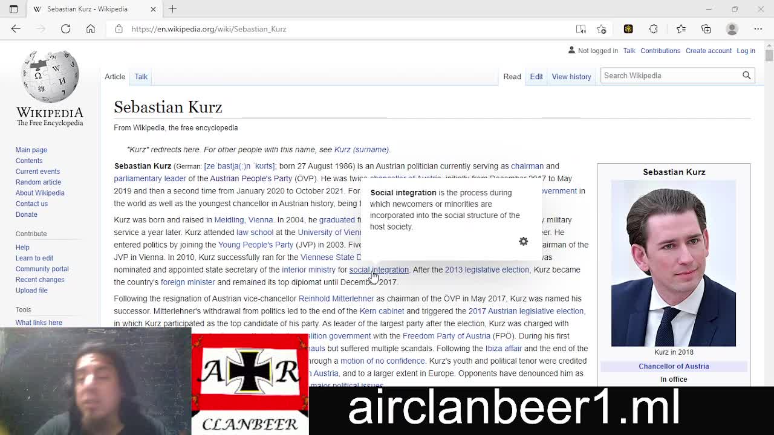Open tab actions menu icon

click(13, 9)
